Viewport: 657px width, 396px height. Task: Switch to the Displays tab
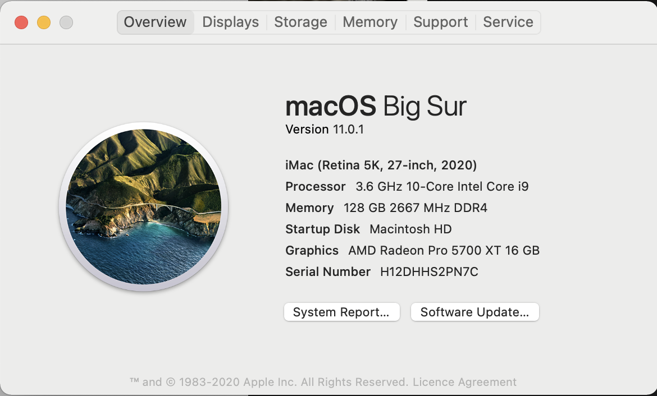pyautogui.click(x=230, y=22)
